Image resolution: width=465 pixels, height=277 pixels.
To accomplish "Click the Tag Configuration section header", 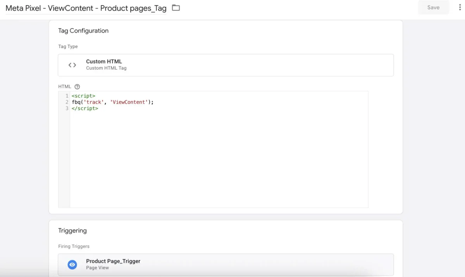I will [83, 31].
